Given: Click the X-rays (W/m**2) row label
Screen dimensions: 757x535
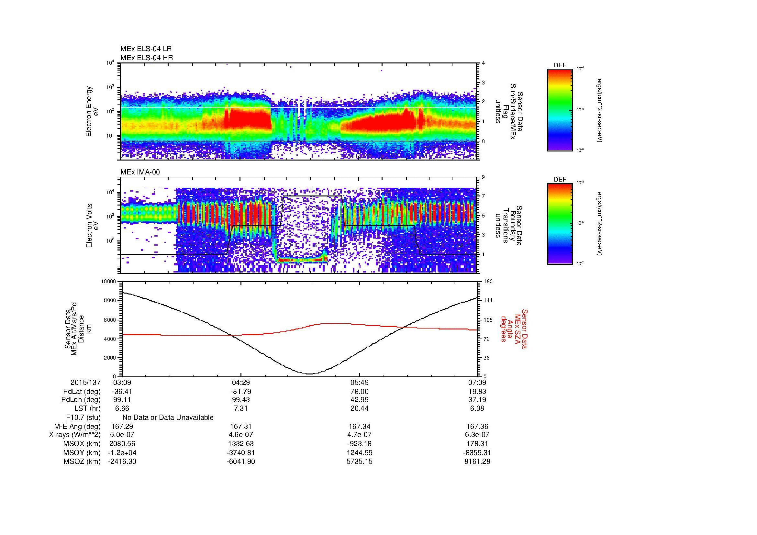Looking at the screenshot, I should point(75,435).
